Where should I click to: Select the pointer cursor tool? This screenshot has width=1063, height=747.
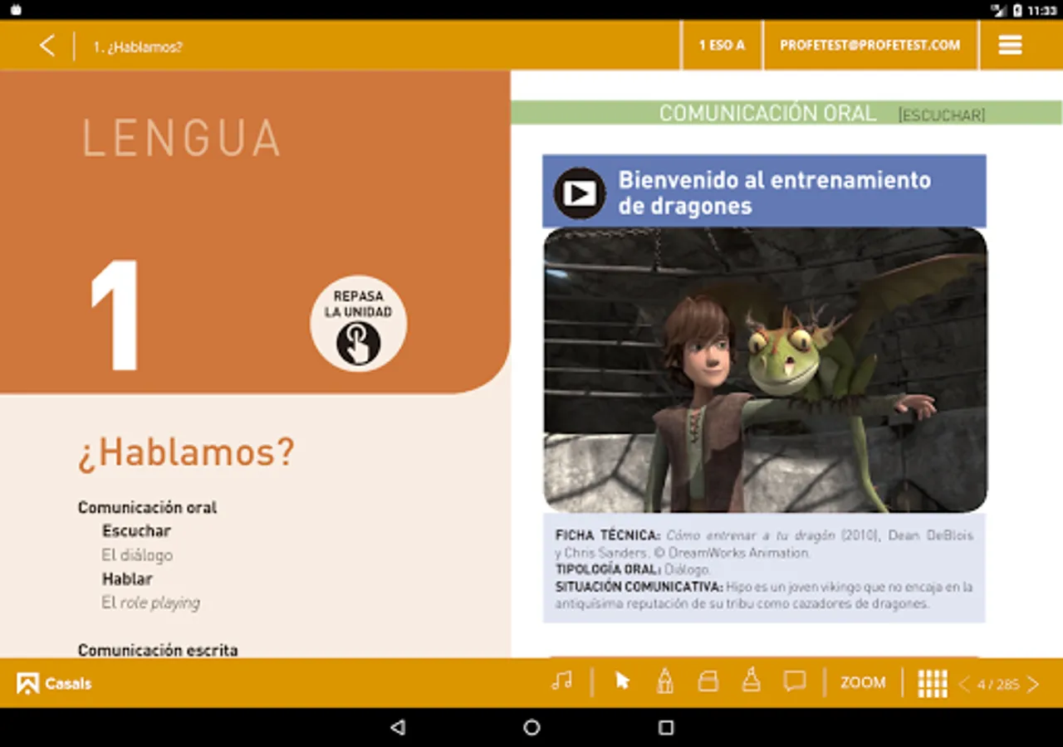coord(622,681)
